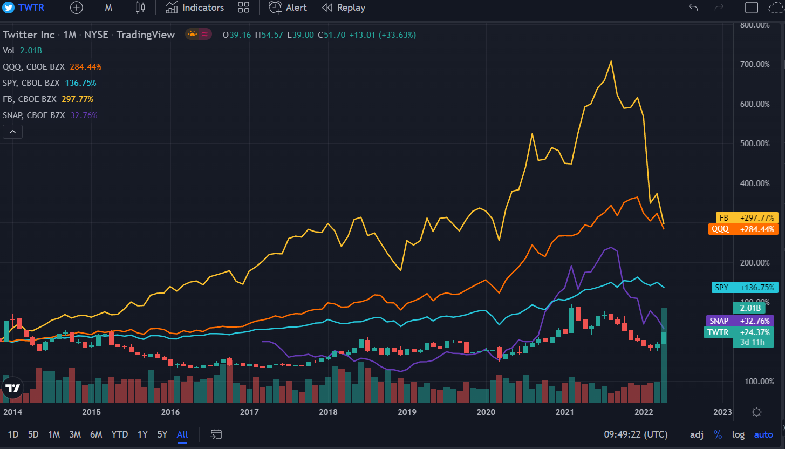Open the monthly interval dropdown M
The height and width of the screenshot is (449, 785).
click(108, 8)
